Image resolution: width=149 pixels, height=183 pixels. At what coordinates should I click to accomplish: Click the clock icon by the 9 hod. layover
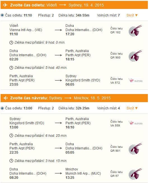coord(11,43)
